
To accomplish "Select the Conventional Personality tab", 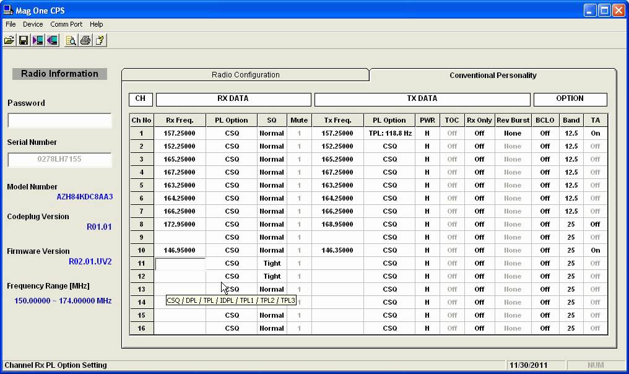I will pos(493,75).
